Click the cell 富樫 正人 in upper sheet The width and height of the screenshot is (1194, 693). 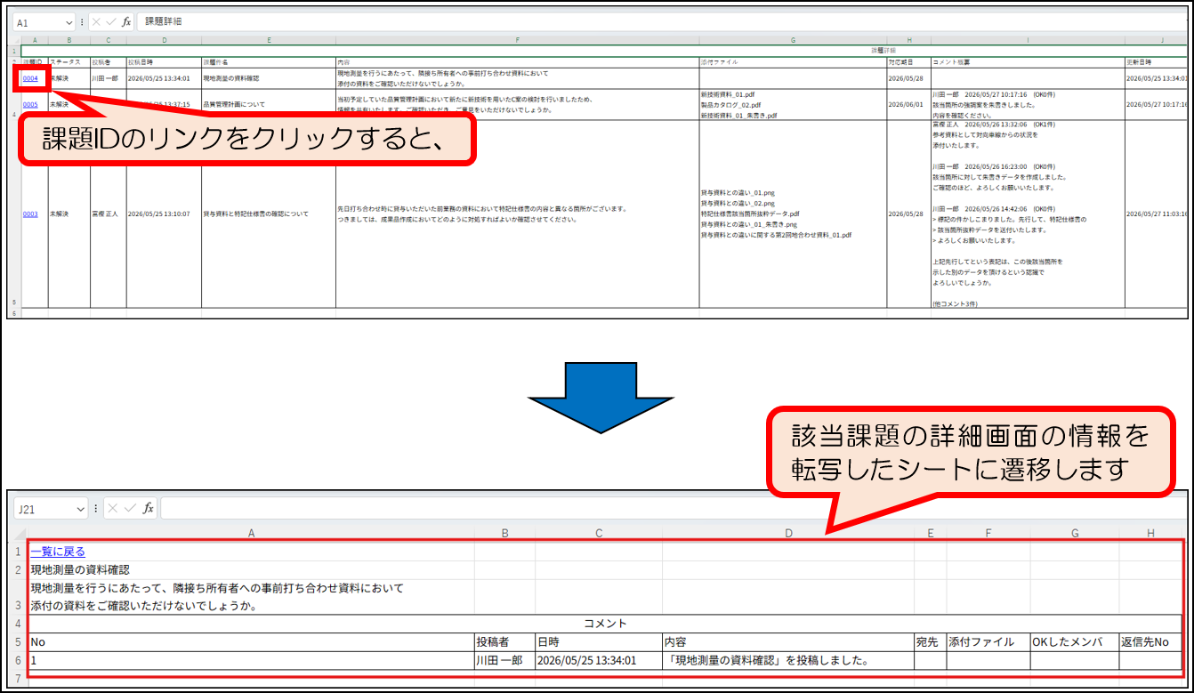click(x=109, y=214)
